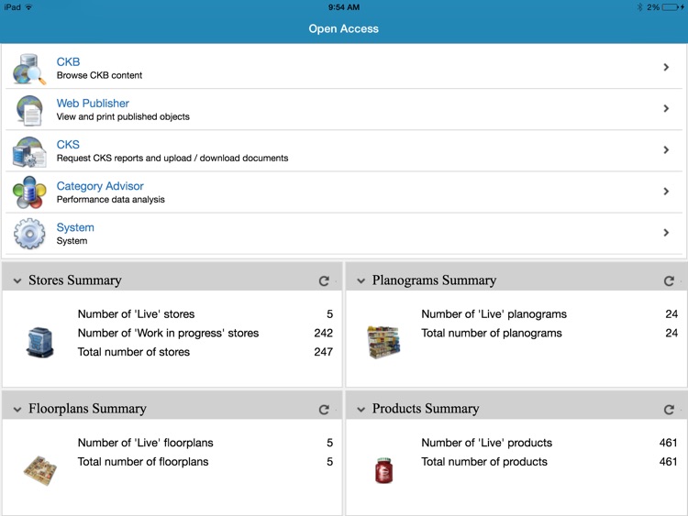Refresh the Stores Summary panel

pyautogui.click(x=324, y=281)
